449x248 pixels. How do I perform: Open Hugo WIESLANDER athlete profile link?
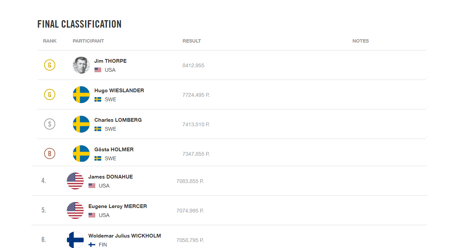(119, 90)
